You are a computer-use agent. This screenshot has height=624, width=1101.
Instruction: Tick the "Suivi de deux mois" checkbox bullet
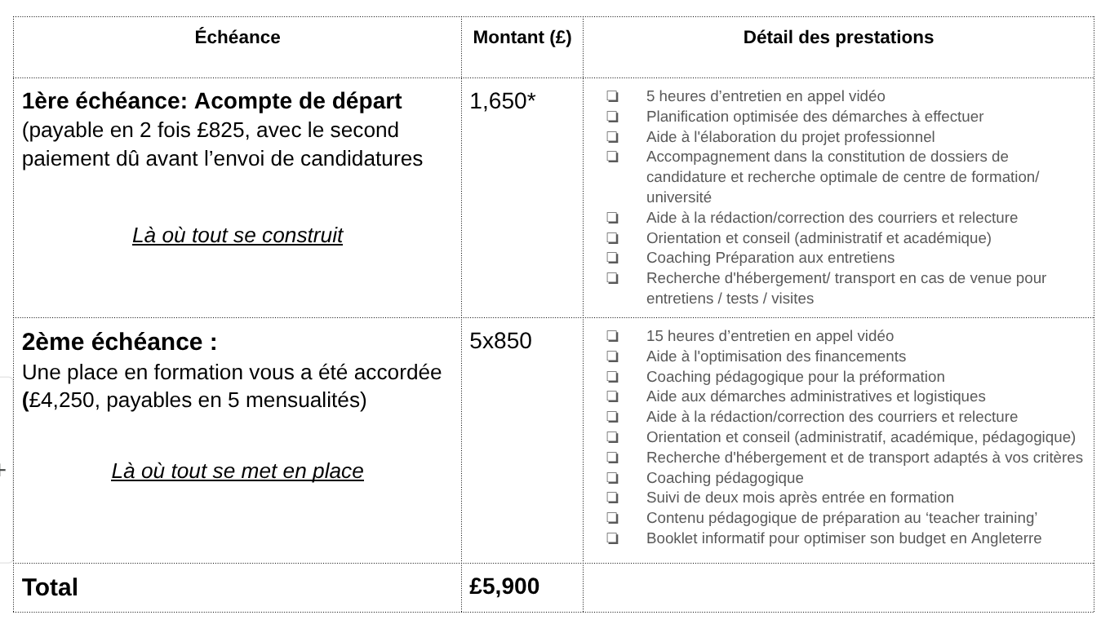[x=612, y=498]
